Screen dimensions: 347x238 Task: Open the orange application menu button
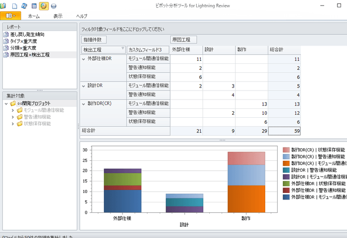10,16
